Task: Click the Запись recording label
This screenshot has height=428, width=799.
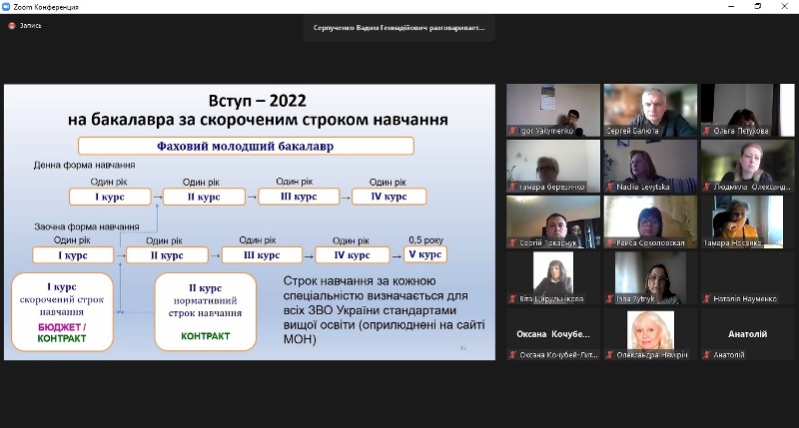Action: pos(31,26)
